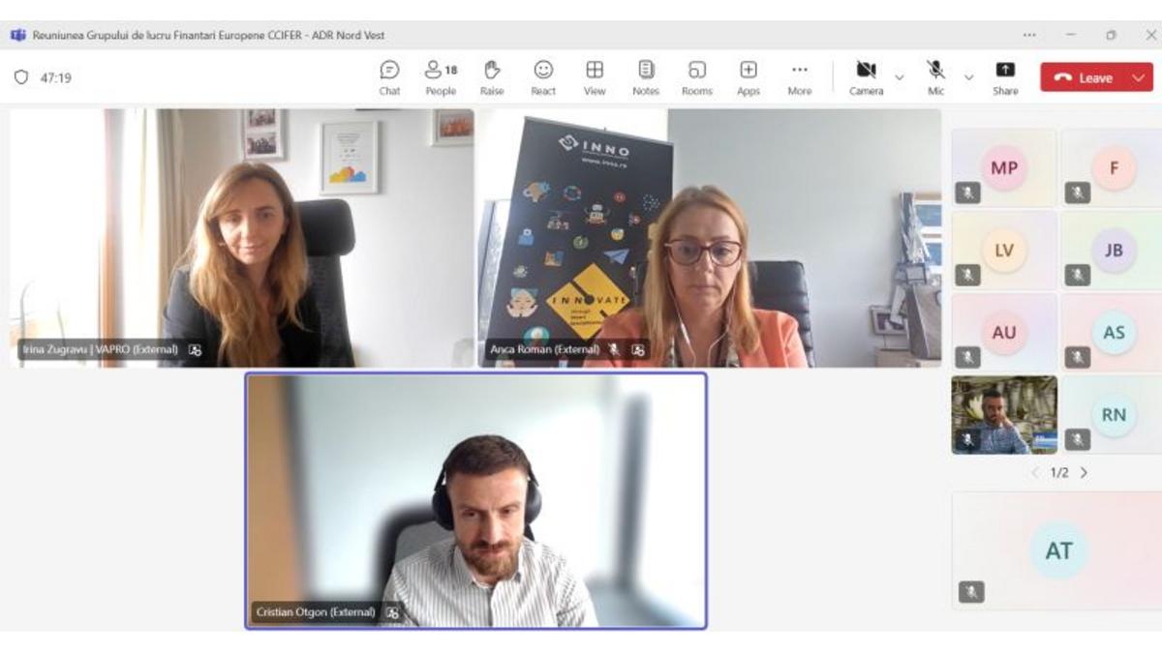This screenshot has height=653, width=1162.
Task: Open the Leave button dropdown arrow
Action: [x=1138, y=77]
